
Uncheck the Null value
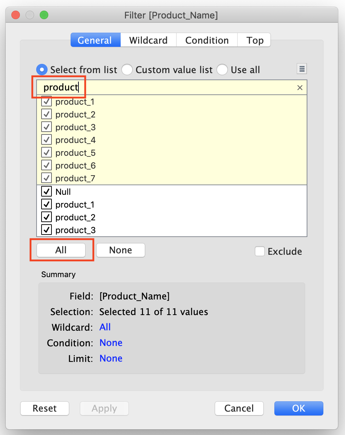(x=46, y=191)
